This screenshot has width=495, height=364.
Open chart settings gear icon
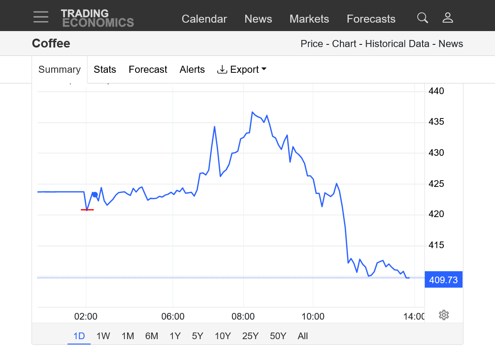coord(443,315)
